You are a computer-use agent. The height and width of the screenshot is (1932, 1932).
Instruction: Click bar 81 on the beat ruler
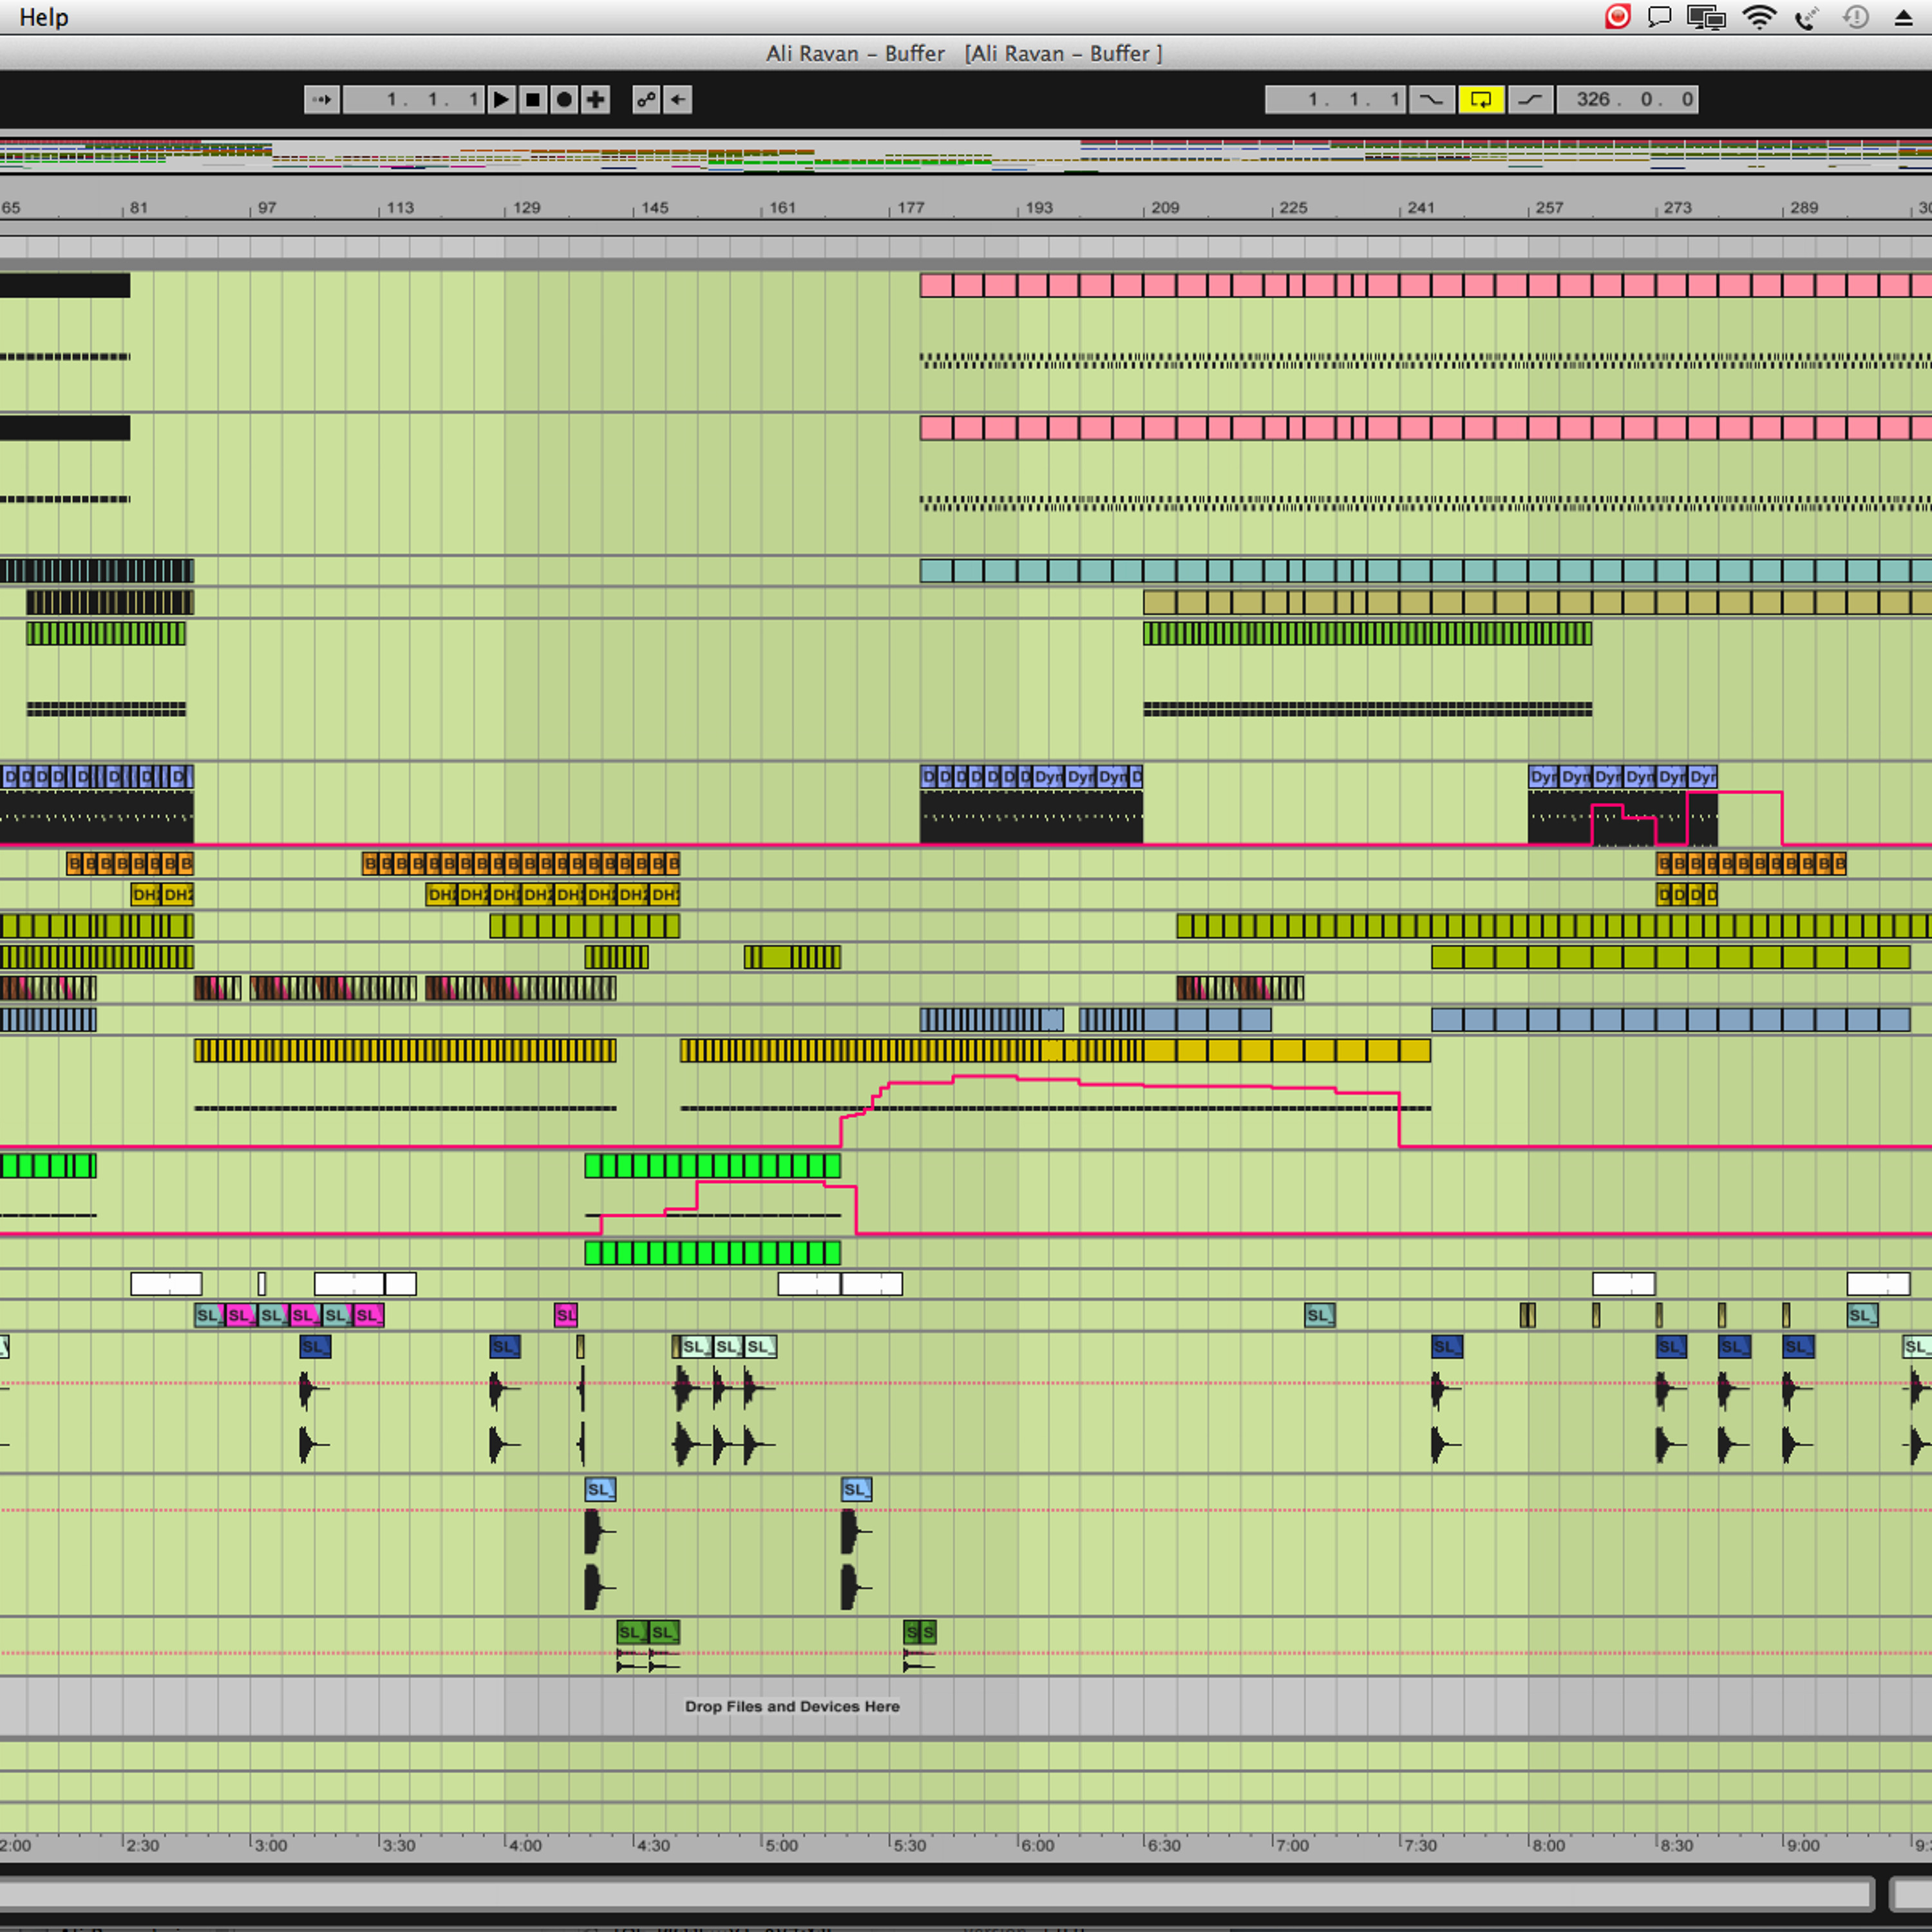pos(138,208)
